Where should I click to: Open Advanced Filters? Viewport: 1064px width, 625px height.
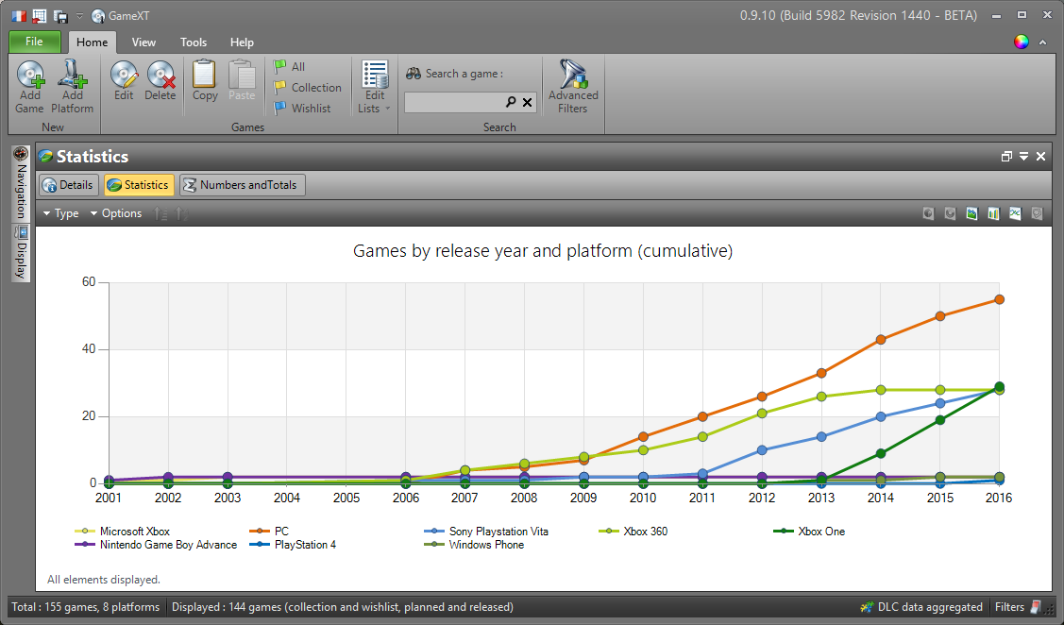point(573,74)
